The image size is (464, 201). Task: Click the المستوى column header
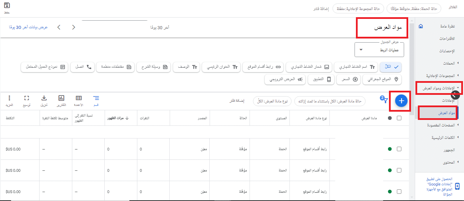point(281,118)
